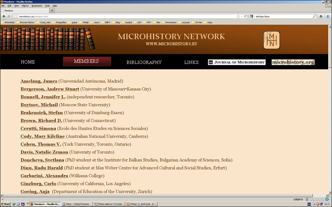Open the Bookmarks menu
Screen dimensions: 332x207
(37, 6)
